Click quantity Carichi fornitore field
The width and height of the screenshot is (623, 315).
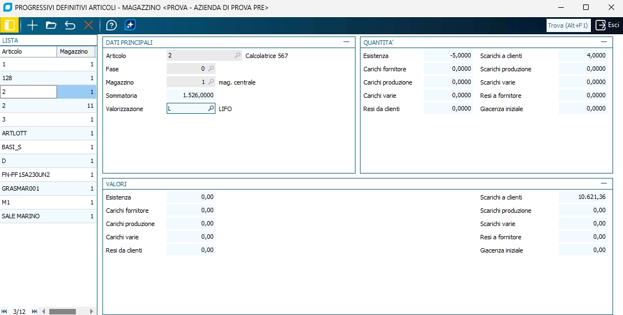[449, 69]
